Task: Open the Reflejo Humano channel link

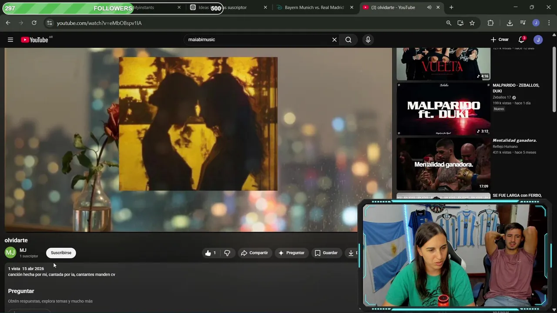Action: tap(505, 147)
